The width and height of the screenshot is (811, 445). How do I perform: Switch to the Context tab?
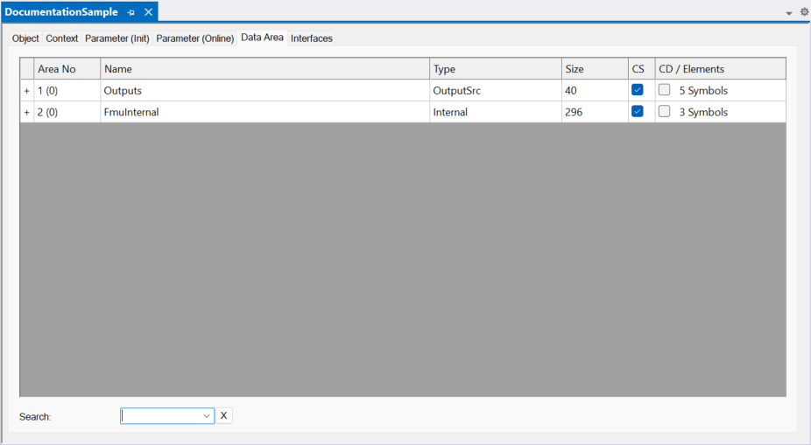point(61,38)
